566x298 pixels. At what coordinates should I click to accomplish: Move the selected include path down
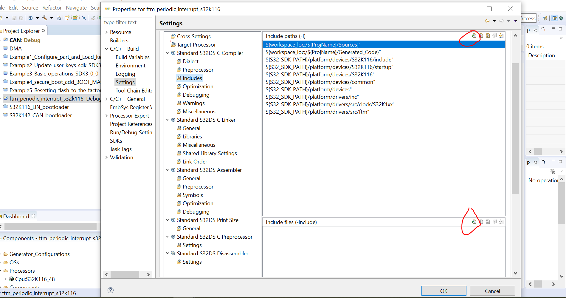[x=501, y=35]
